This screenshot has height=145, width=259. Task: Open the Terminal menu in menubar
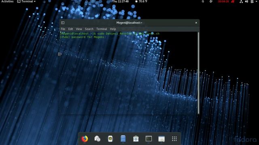coord(102,29)
